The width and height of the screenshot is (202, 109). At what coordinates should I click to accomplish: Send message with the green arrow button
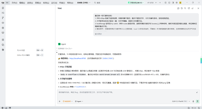click(x=197, y=101)
